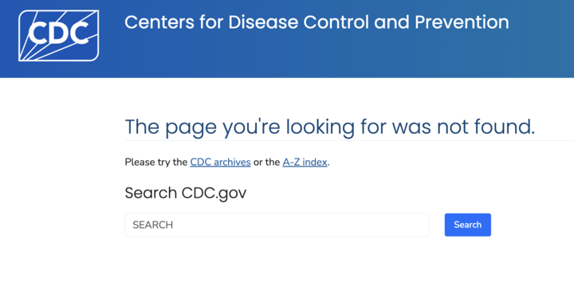Click the white CDC letters inside the logo
574x294 pixels.
(58, 32)
